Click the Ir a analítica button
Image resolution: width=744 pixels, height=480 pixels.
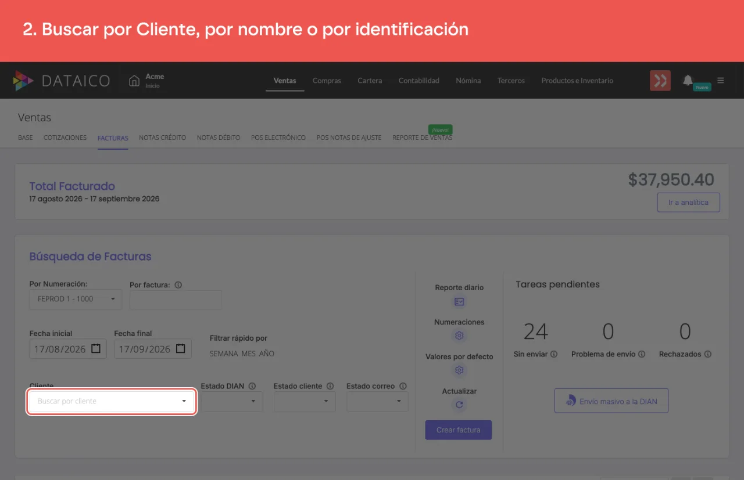pos(688,203)
